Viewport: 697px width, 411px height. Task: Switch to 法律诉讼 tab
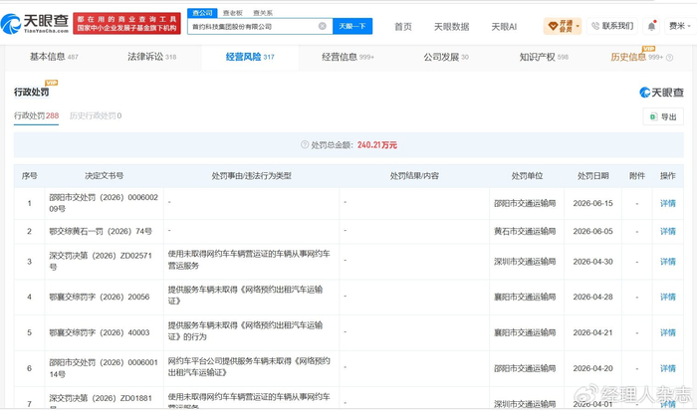click(152, 57)
